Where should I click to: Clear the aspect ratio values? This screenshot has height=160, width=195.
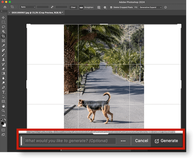pyautogui.click(x=73, y=7)
